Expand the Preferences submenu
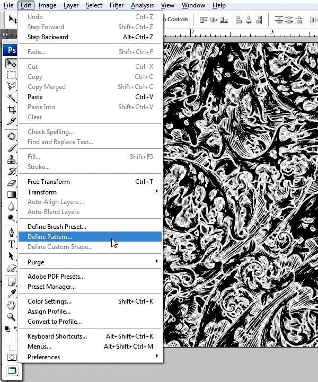Image resolution: width=318 pixels, height=382 pixels. (x=90, y=357)
